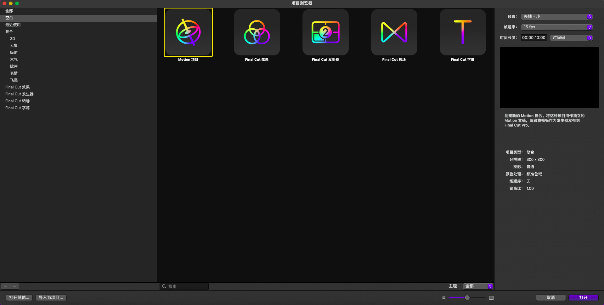Select 最近使用 in the sidebar

[x=78, y=25]
